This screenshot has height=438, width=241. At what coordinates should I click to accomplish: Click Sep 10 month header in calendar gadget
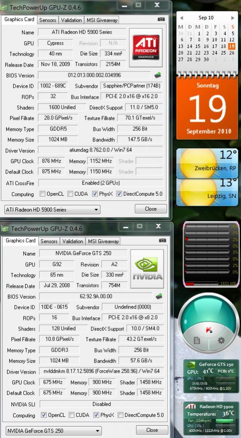[206, 18]
